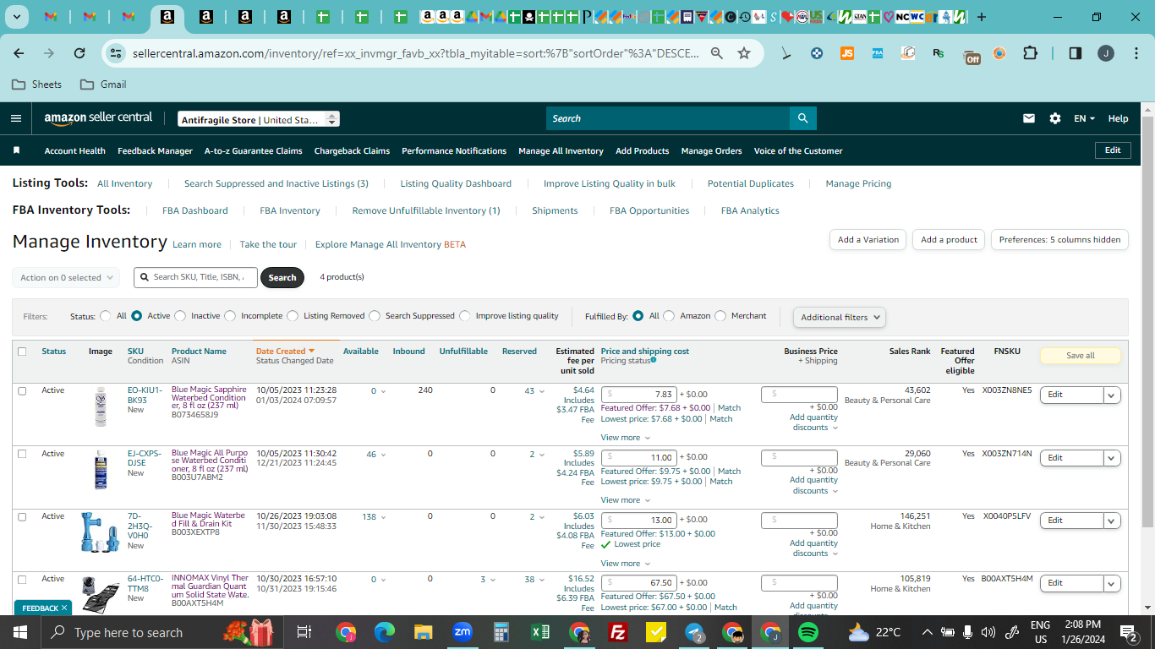The image size is (1155, 649).
Task: Reload the page with browser refresh icon
Action: 79,53
